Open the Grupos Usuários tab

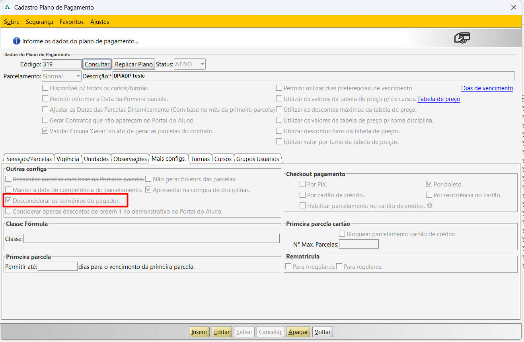click(258, 159)
